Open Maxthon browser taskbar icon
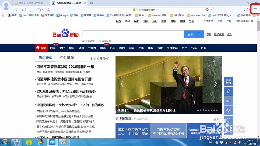The height and width of the screenshot is (146, 260). click(53, 142)
